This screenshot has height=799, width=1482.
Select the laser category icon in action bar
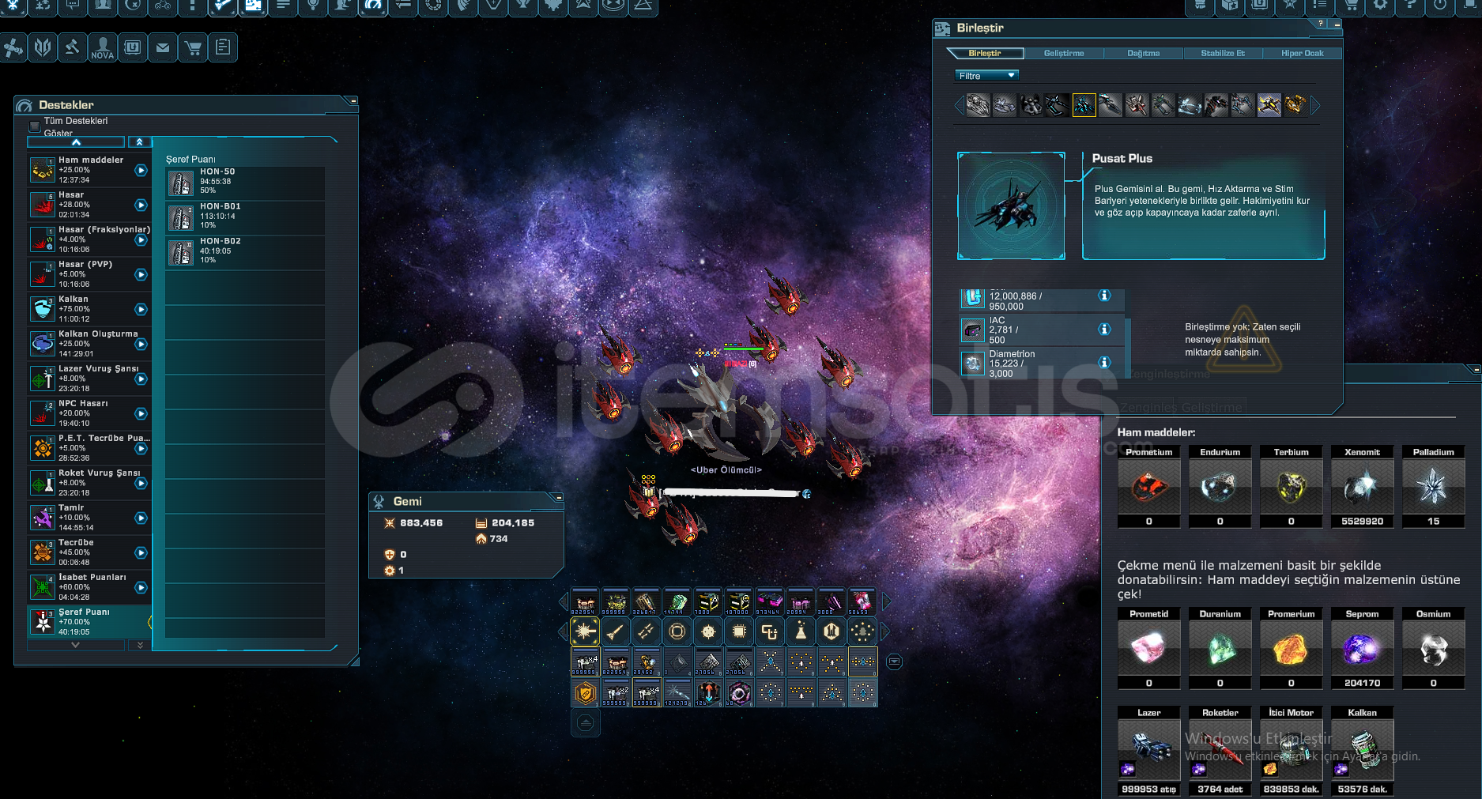pos(585,631)
